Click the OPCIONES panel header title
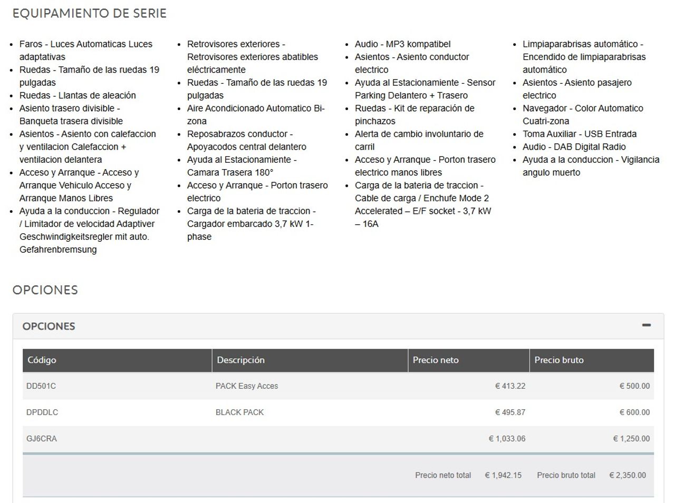 click(49, 326)
